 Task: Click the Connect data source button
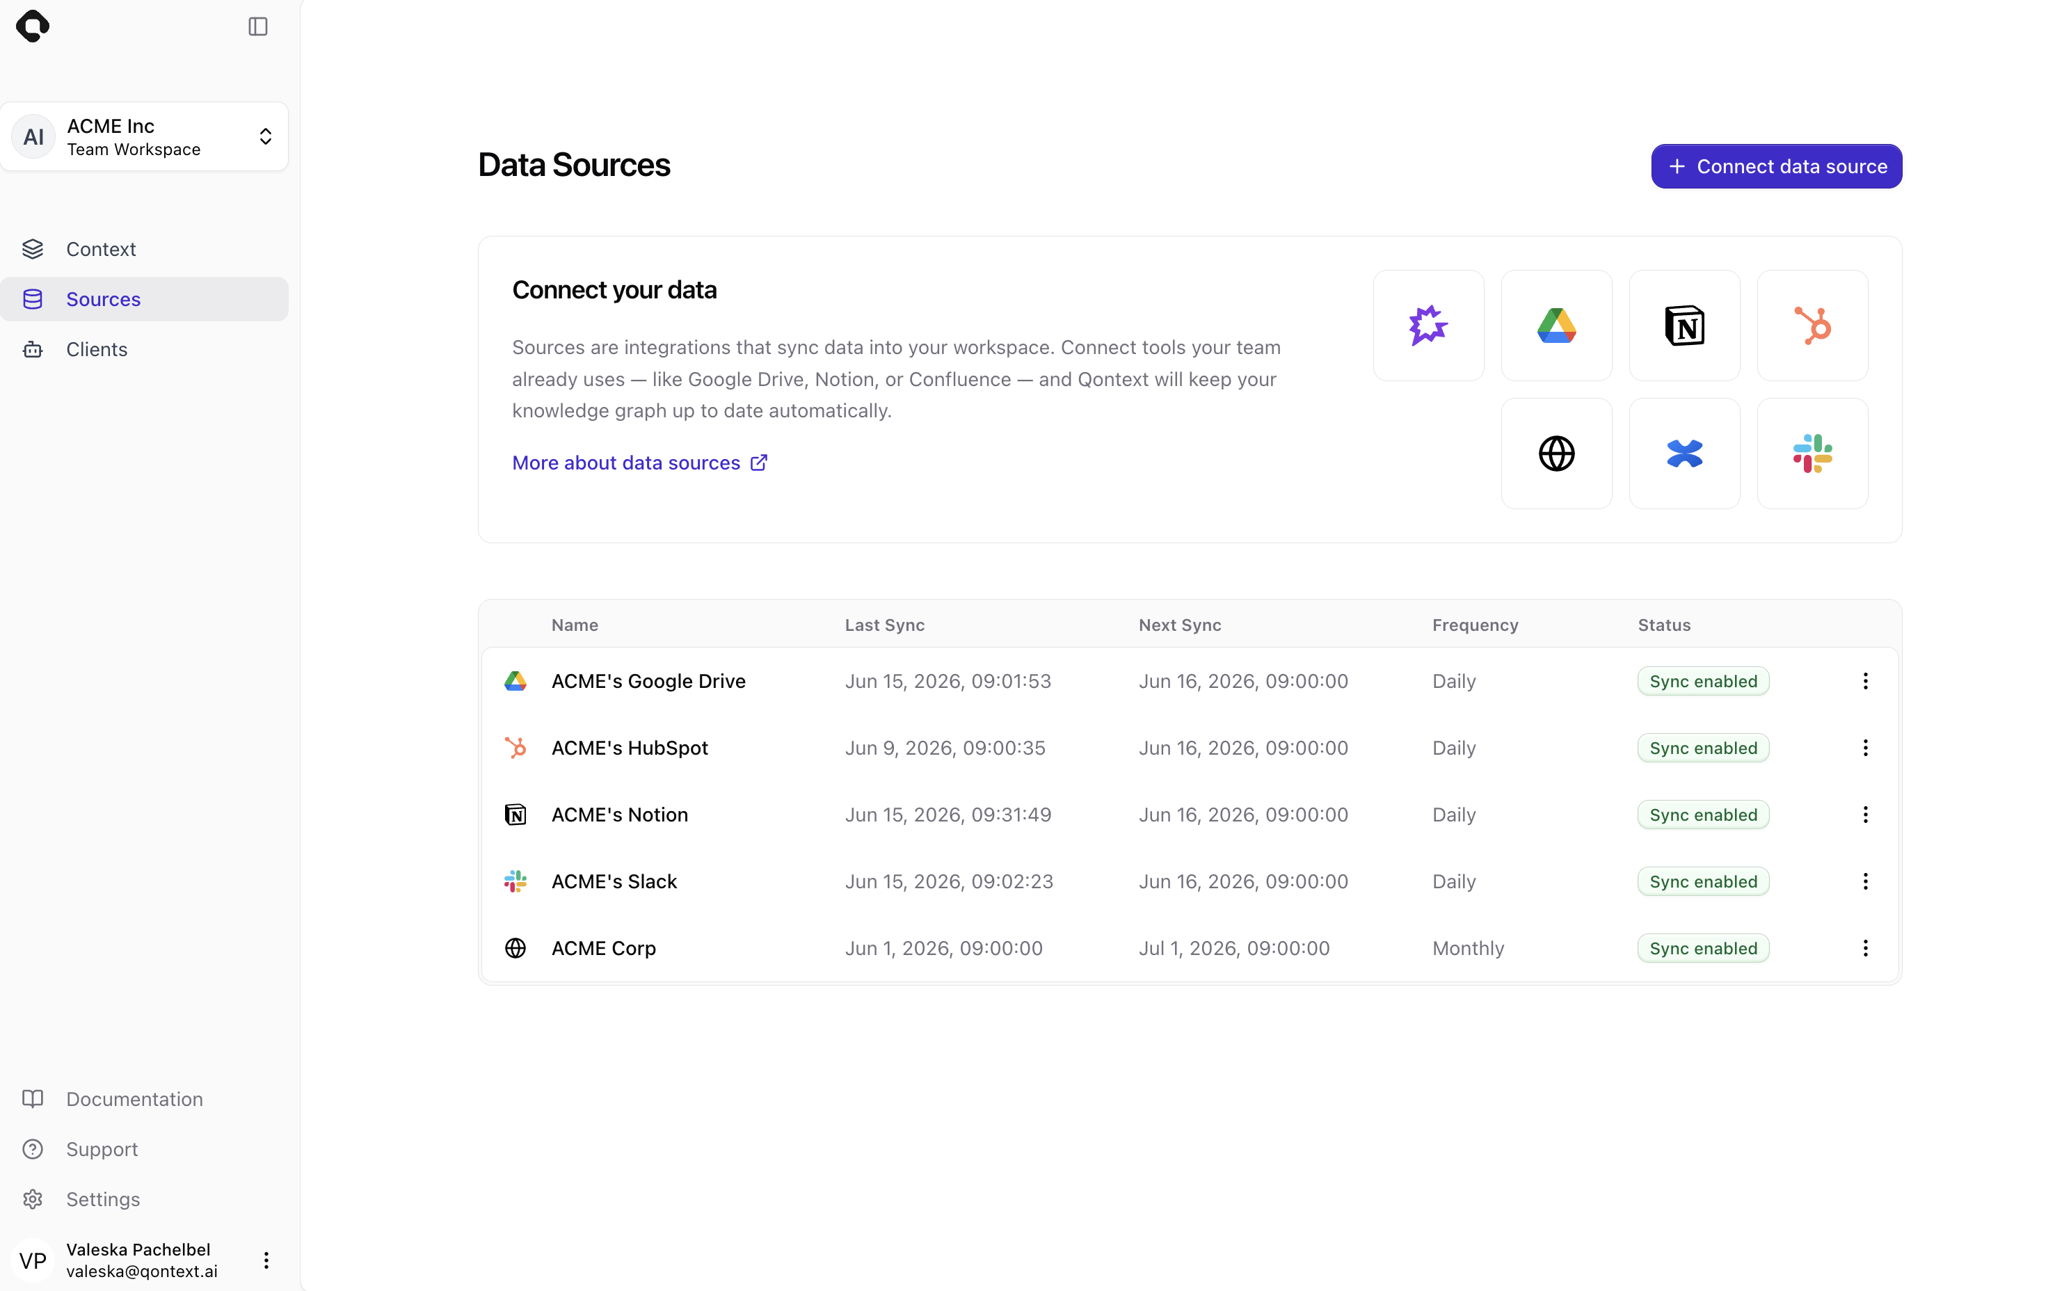[1775, 166]
